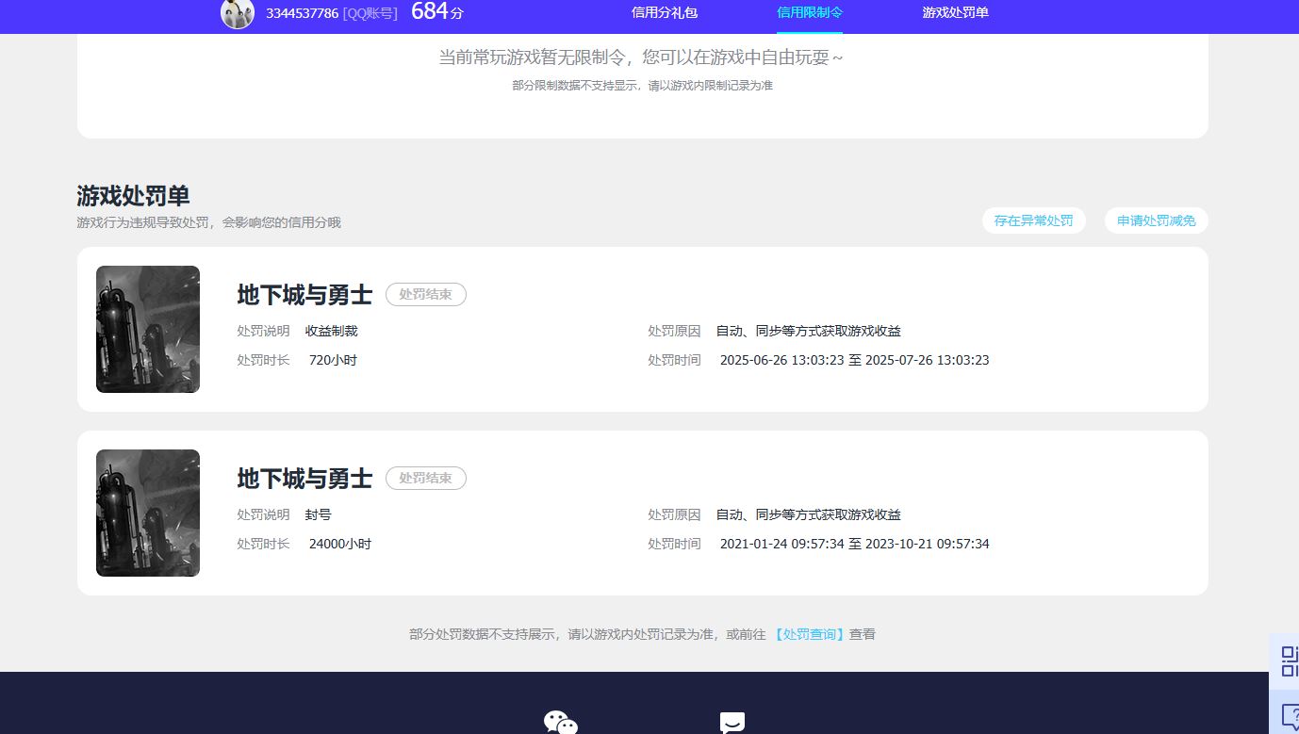This screenshot has width=1299, height=734.
Task: Click the 处罚结束 badge on the first penalty
Action: point(425,294)
